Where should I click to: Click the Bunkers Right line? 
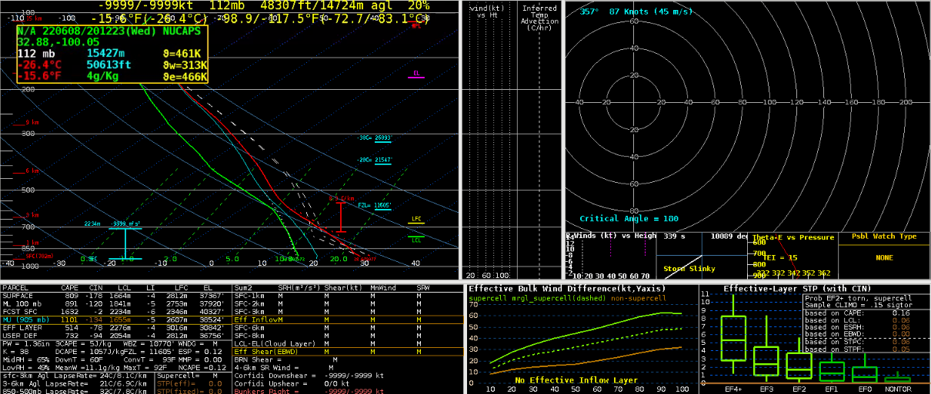pyautogui.click(x=309, y=391)
